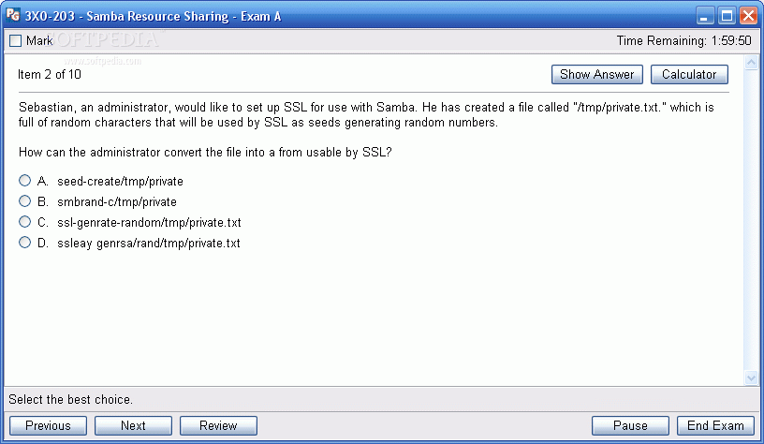Screen dimensions: 764x444
Task: Click the Show Answer button
Action: [x=597, y=75]
